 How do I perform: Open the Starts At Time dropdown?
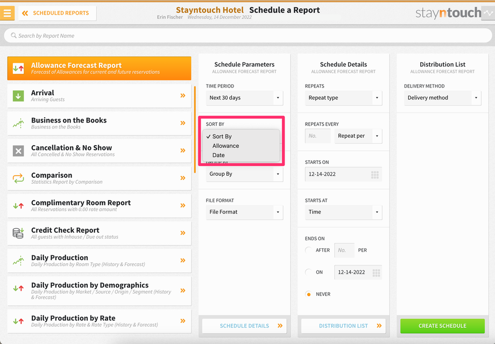pyautogui.click(x=343, y=212)
